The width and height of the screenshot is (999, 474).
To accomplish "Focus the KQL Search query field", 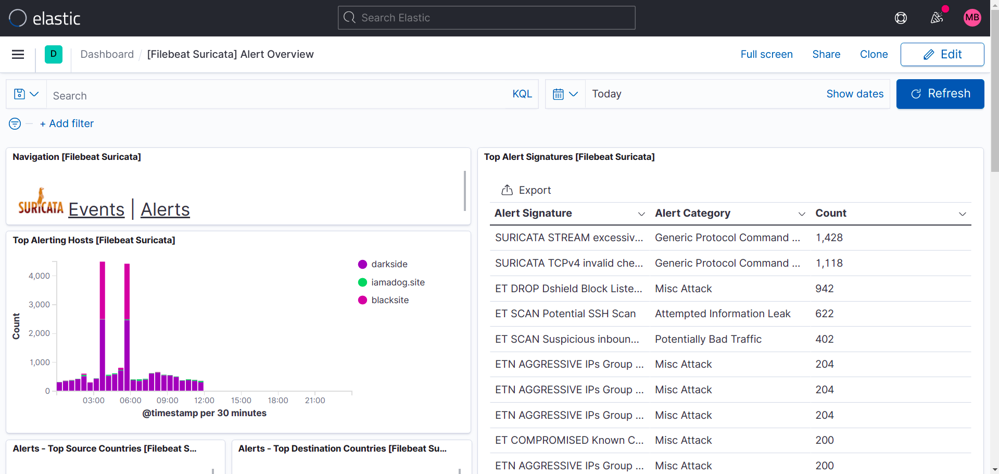I will pyautogui.click(x=276, y=94).
